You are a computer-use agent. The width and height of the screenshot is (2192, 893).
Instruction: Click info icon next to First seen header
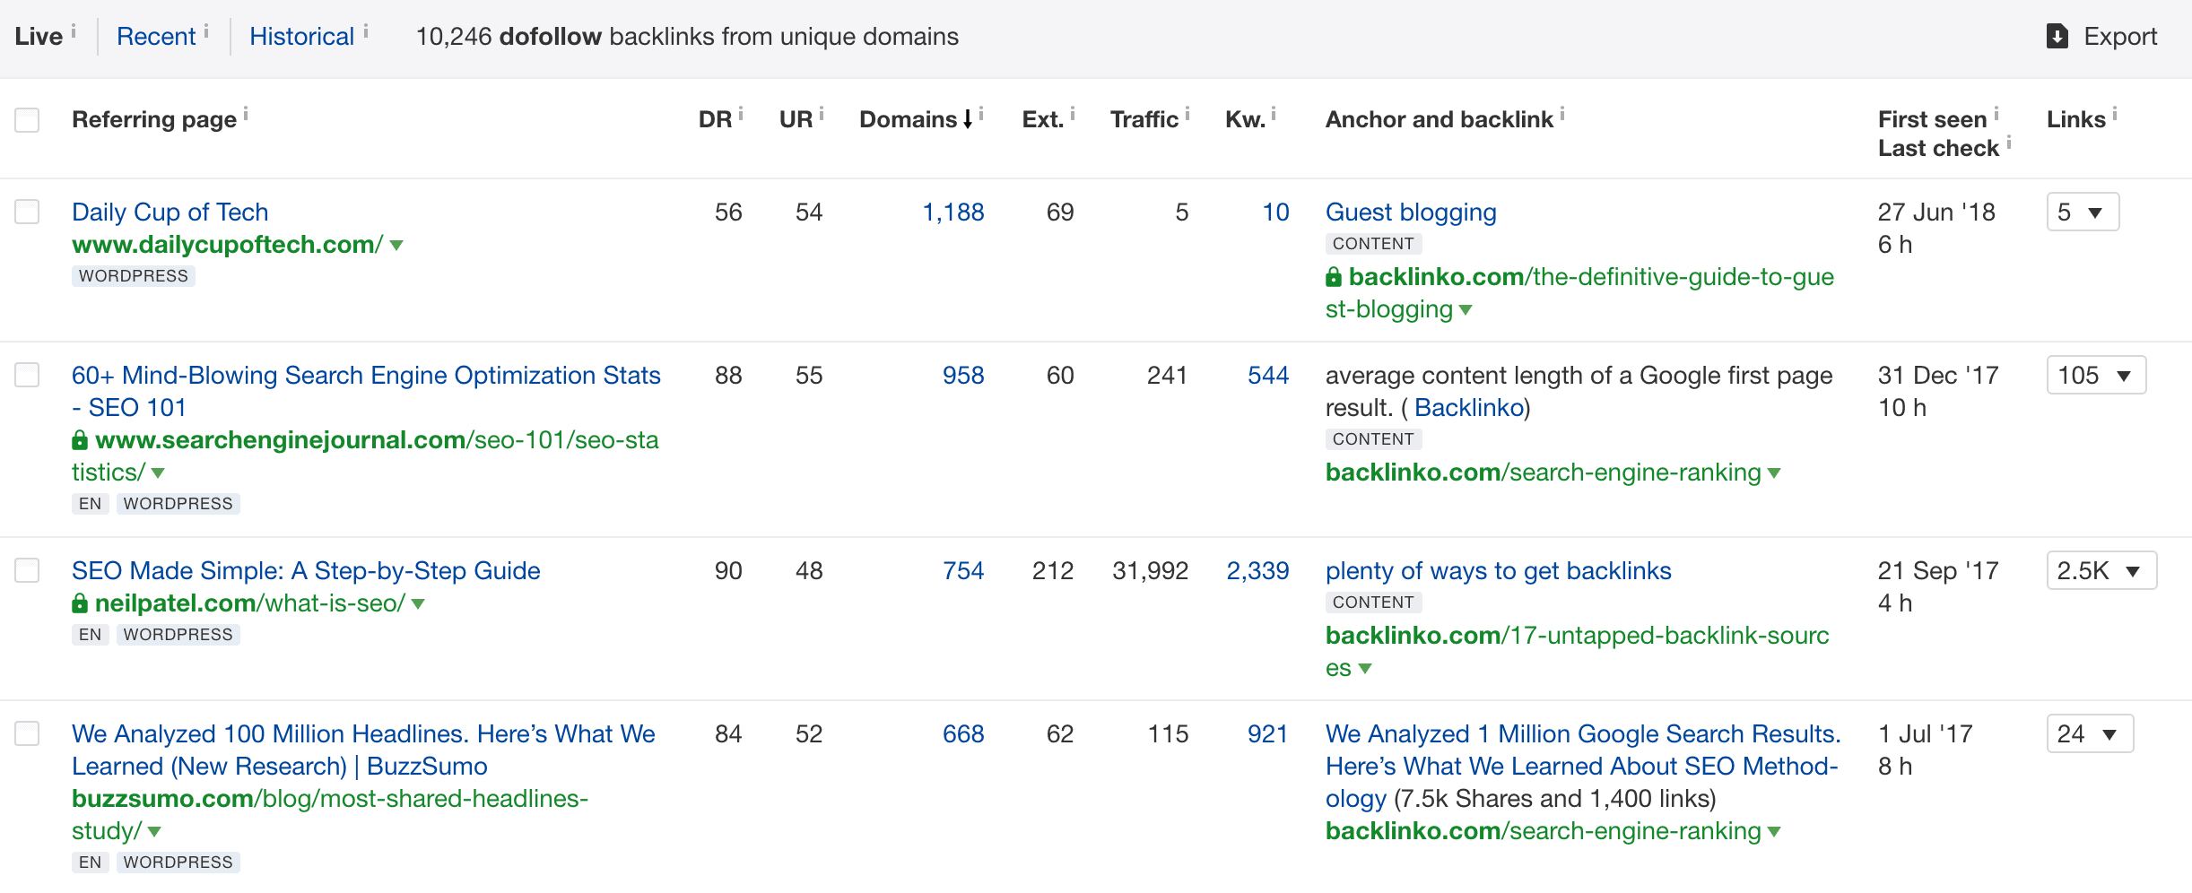1996,114
